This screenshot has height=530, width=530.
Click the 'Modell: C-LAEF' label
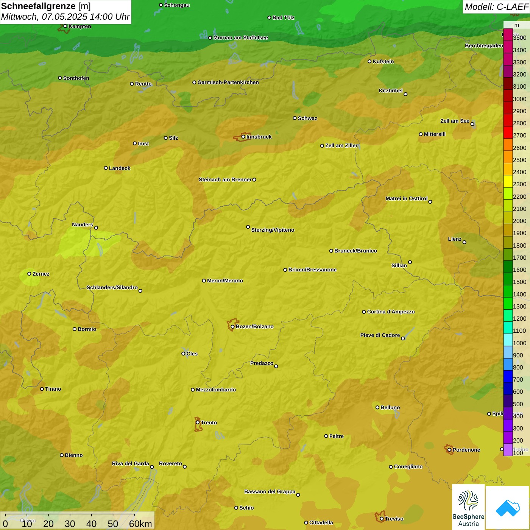click(x=496, y=7)
